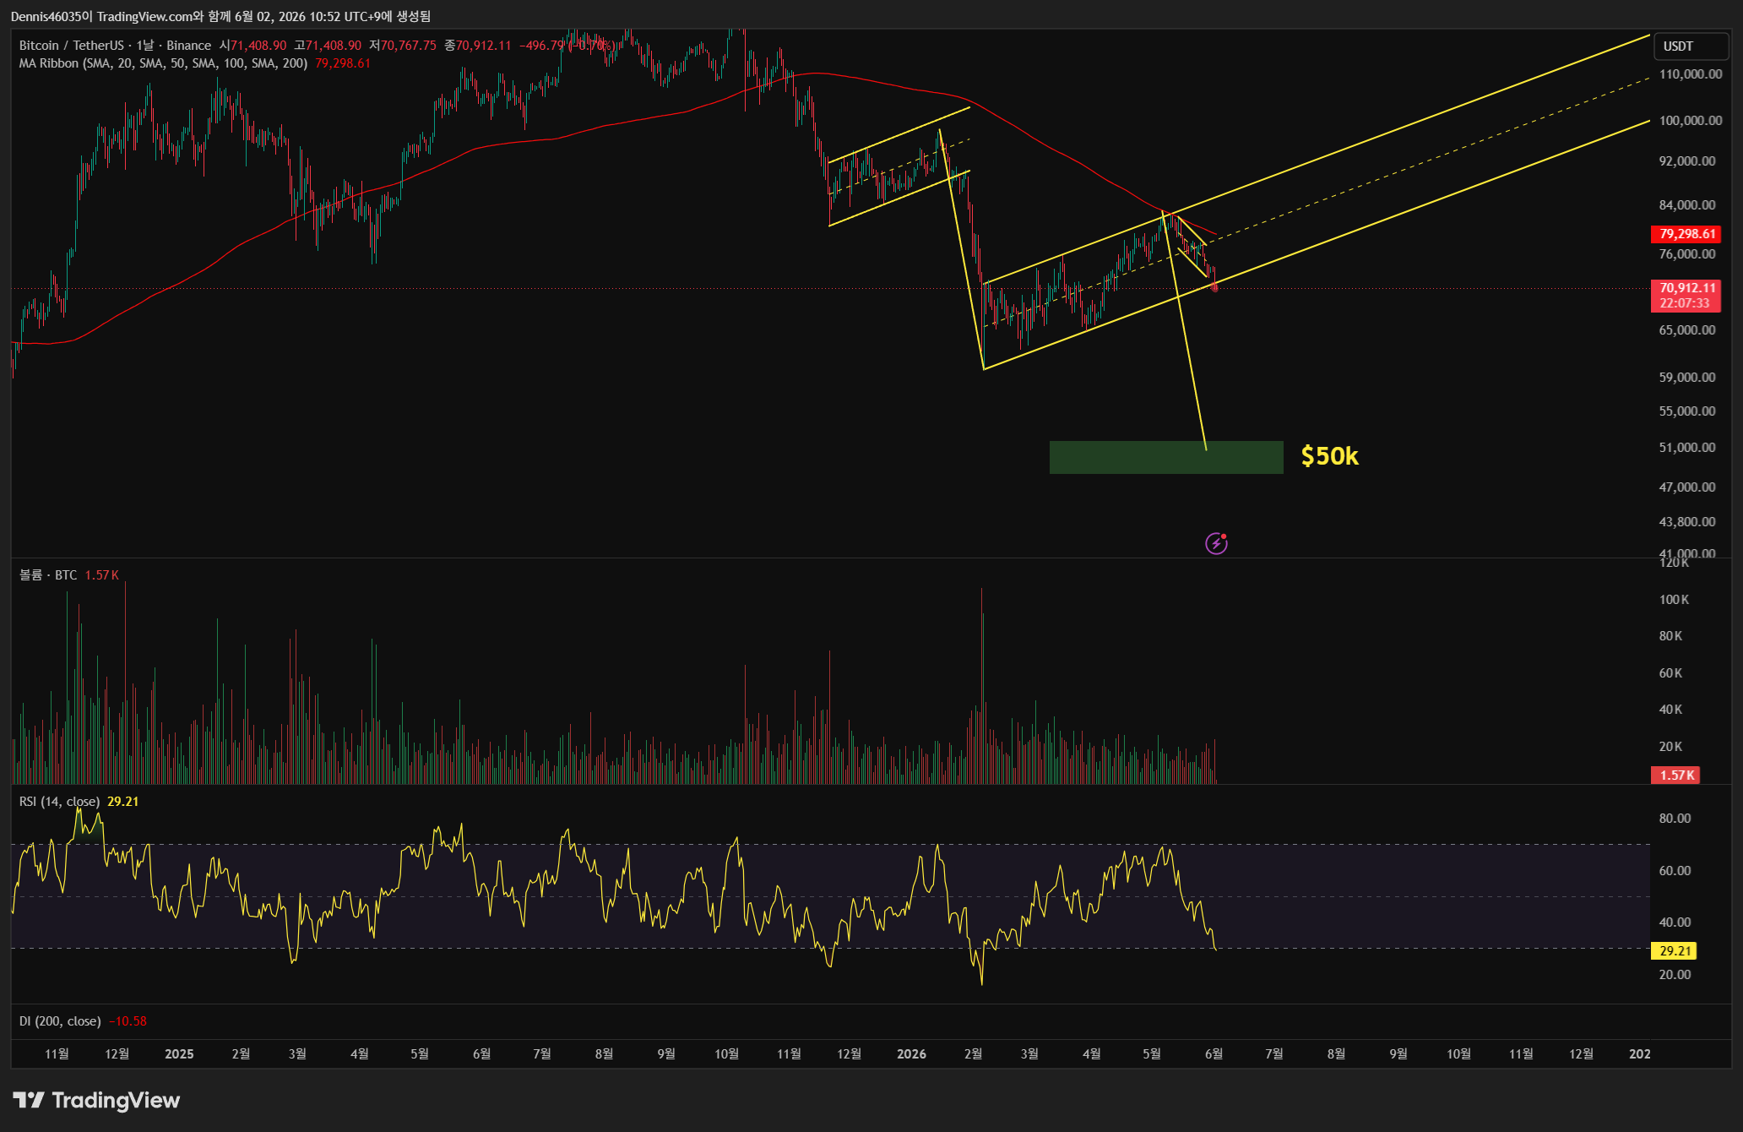This screenshot has height=1132, width=1743.
Task: Click the 20K volume axis label
Action: point(1670,747)
